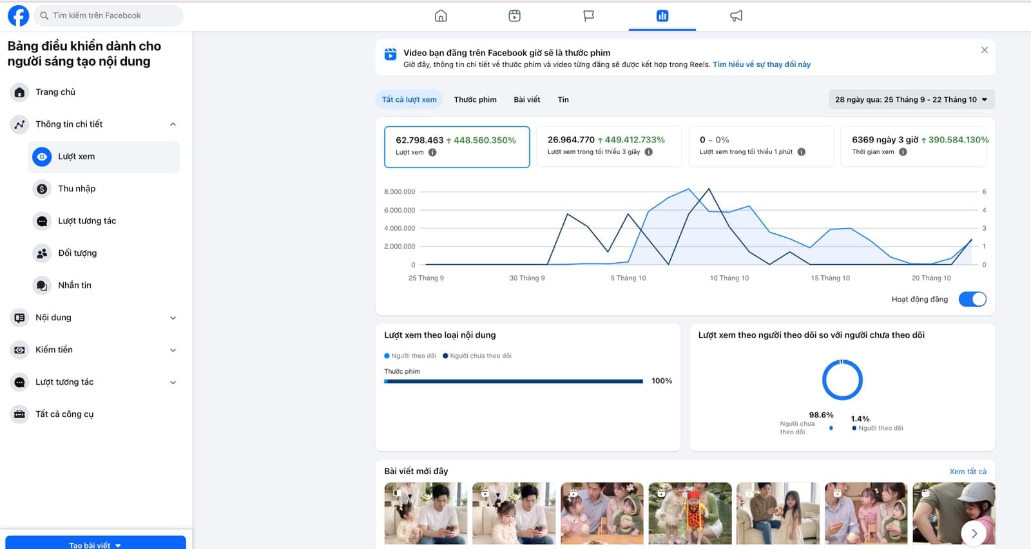The width and height of the screenshot is (1031, 549).
Task: Collapse the Thông tin chi tiết section
Action: click(173, 124)
